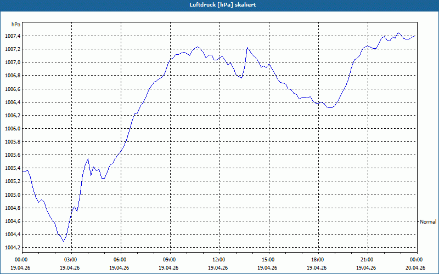Select the "1005,4" pressure value label
439x274 pixels.
(13, 168)
